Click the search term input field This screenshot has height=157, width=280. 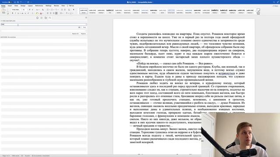coord(44,24)
